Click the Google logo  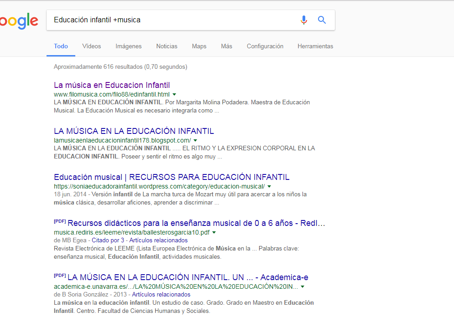(19, 21)
